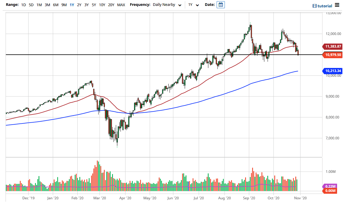The image size is (343, 204).
Task: Click the Sep '20 peak candlestick
Action: pos(250,27)
